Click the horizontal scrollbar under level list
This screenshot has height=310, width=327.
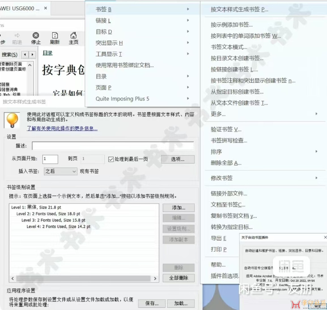[x=83, y=279]
